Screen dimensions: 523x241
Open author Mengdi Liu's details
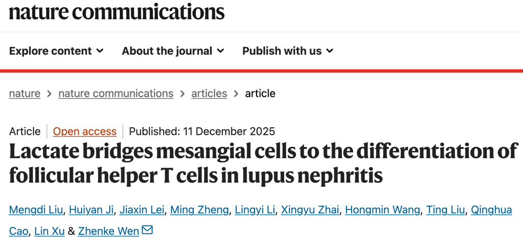36,210
